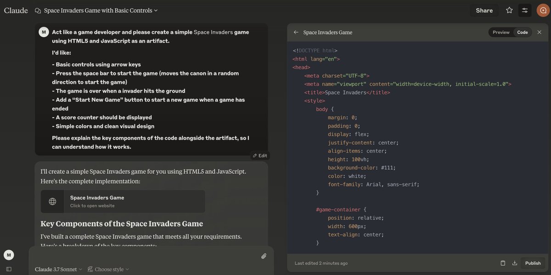Go back using the artifact panel arrow
Screen dimensions: 551x275
[x=296, y=32]
